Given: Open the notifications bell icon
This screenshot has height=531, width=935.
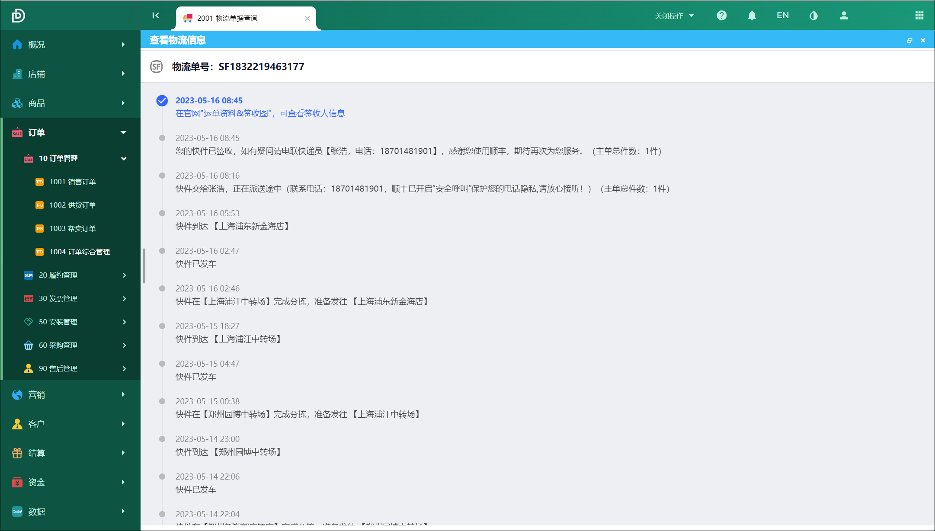Looking at the screenshot, I should [x=752, y=16].
